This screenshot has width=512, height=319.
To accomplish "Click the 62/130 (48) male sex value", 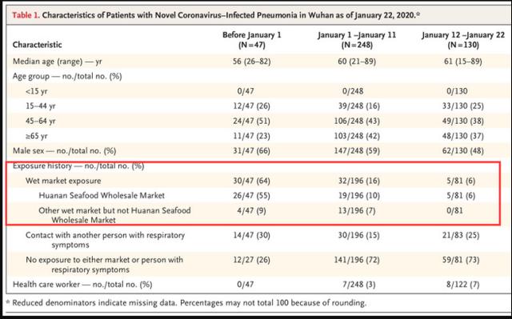I will pos(463,150).
